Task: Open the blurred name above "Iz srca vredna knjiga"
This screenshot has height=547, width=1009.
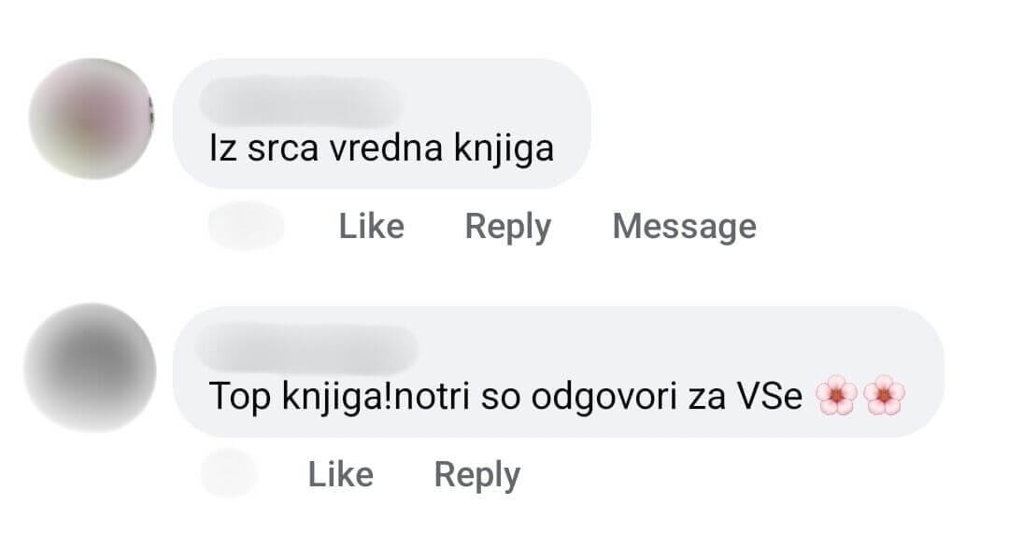Action: (299, 101)
